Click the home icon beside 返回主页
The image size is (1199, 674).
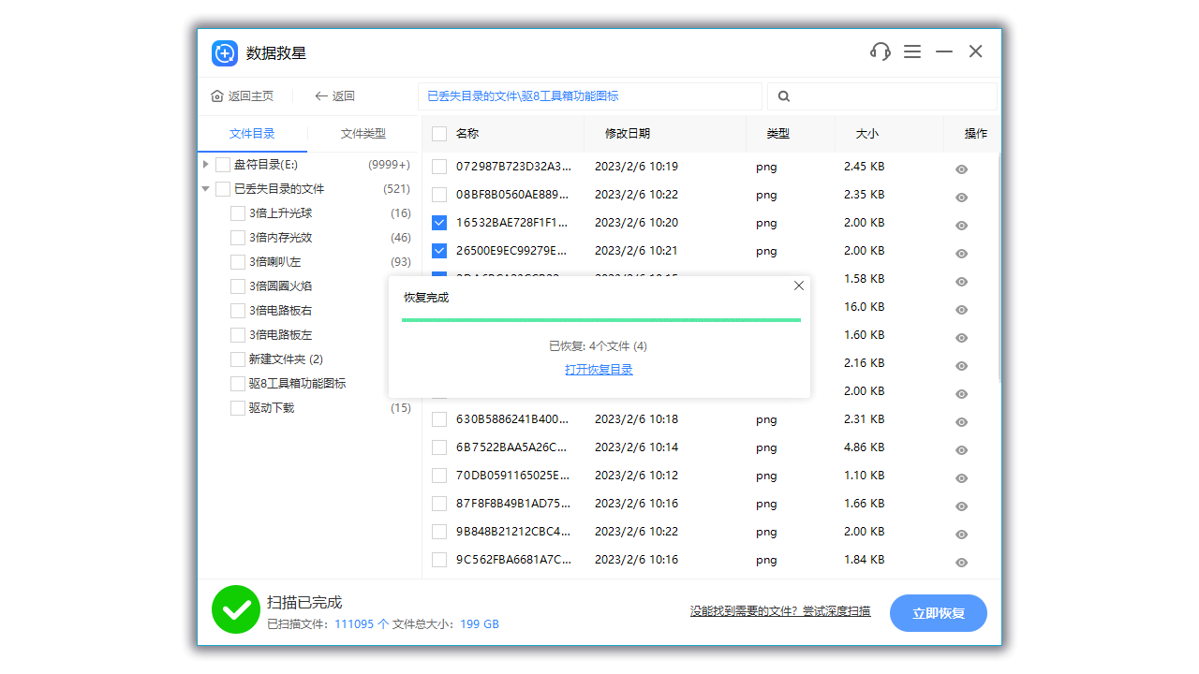coord(216,95)
